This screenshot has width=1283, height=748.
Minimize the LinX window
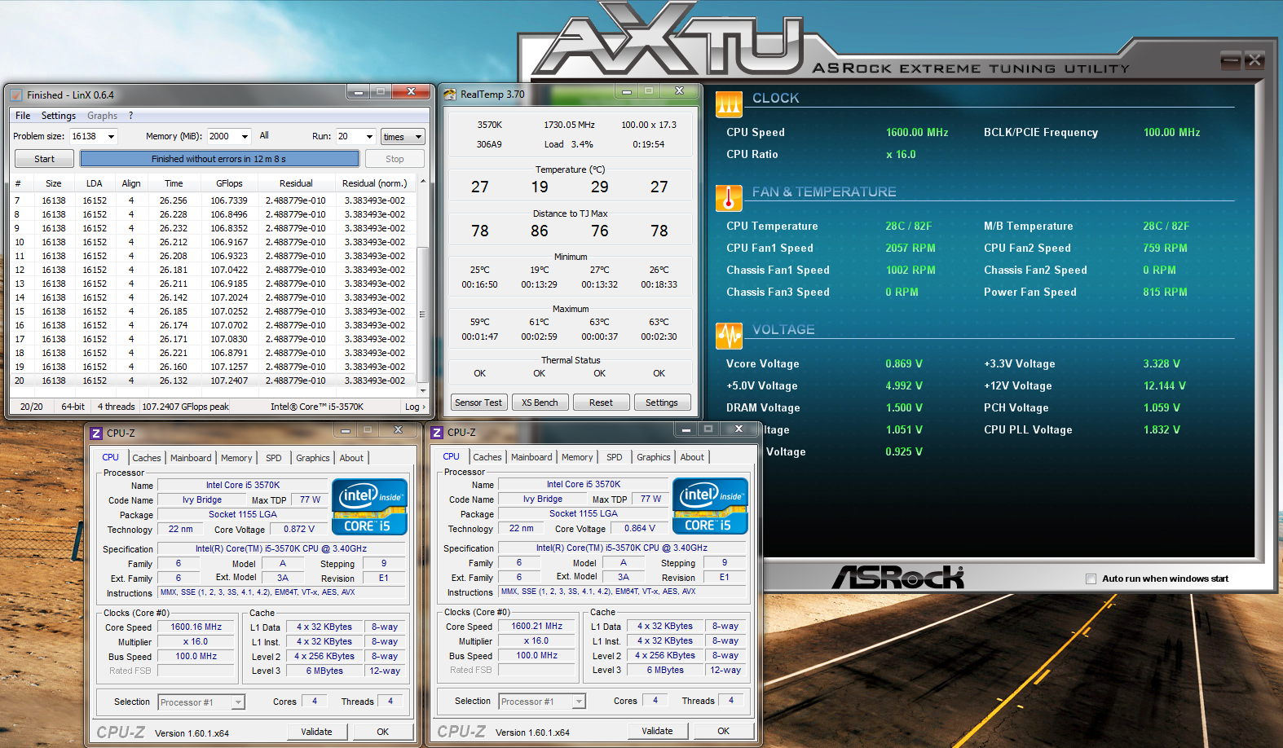point(357,92)
